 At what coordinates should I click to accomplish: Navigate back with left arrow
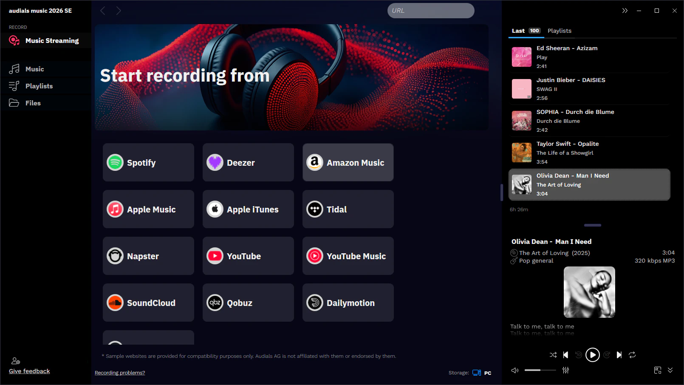102,11
